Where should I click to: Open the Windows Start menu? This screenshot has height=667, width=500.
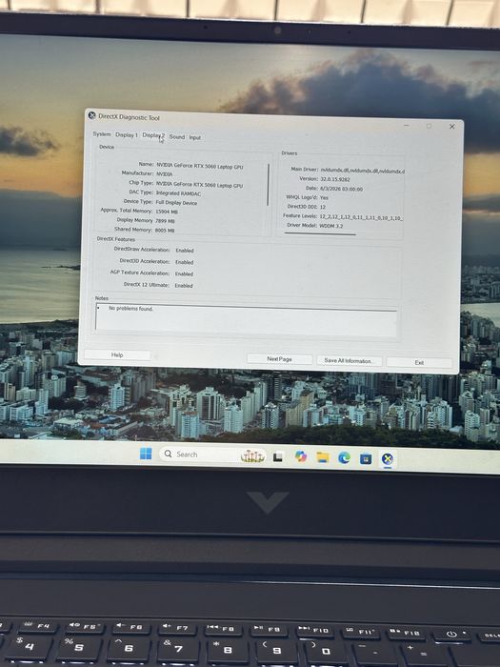(x=146, y=454)
